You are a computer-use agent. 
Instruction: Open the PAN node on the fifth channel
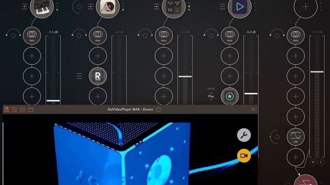pos(295,35)
